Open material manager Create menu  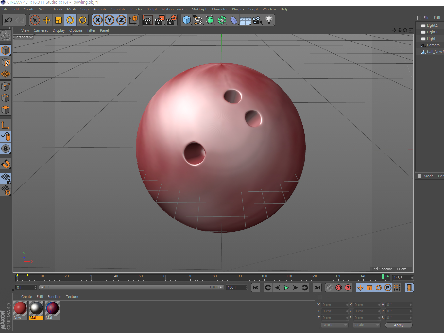pyautogui.click(x=26, y=297)
